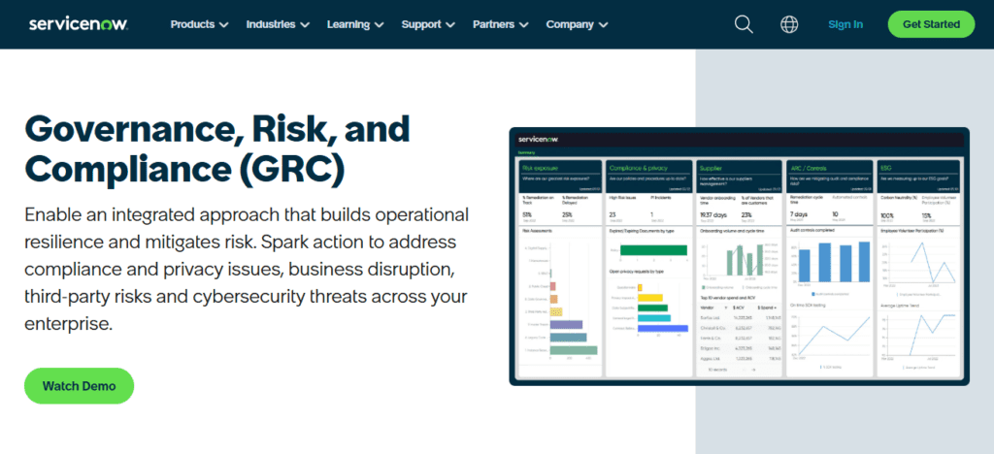The width and height of the screenshot is (994, 454).
Task: Follow the Sign In link
Action: tap(845, 24)
